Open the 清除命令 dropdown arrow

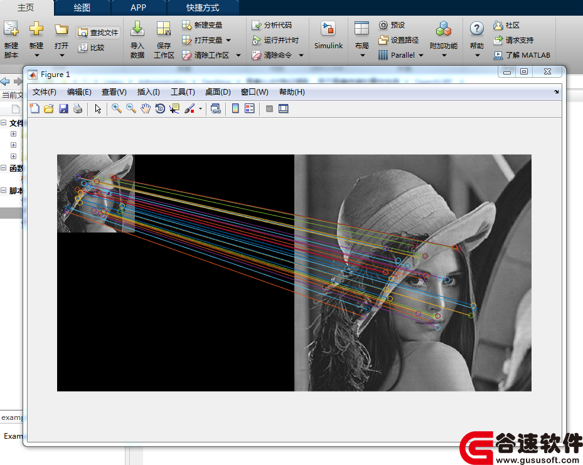tap(301, 55)
